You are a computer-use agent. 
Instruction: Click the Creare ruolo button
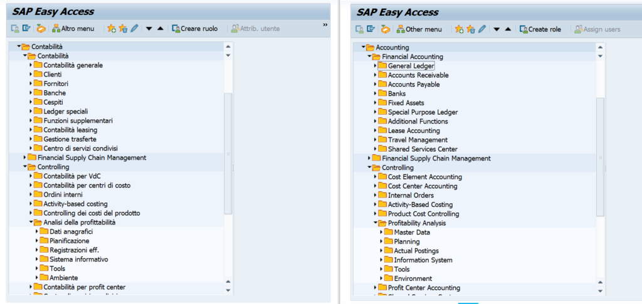pos(195,28)
